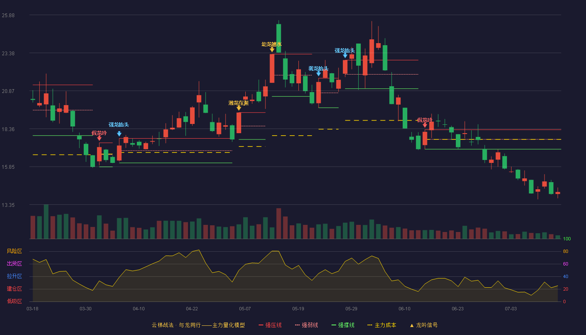Click the 06-23 date label
Screen dimensions: 586x335
[457, 309]
